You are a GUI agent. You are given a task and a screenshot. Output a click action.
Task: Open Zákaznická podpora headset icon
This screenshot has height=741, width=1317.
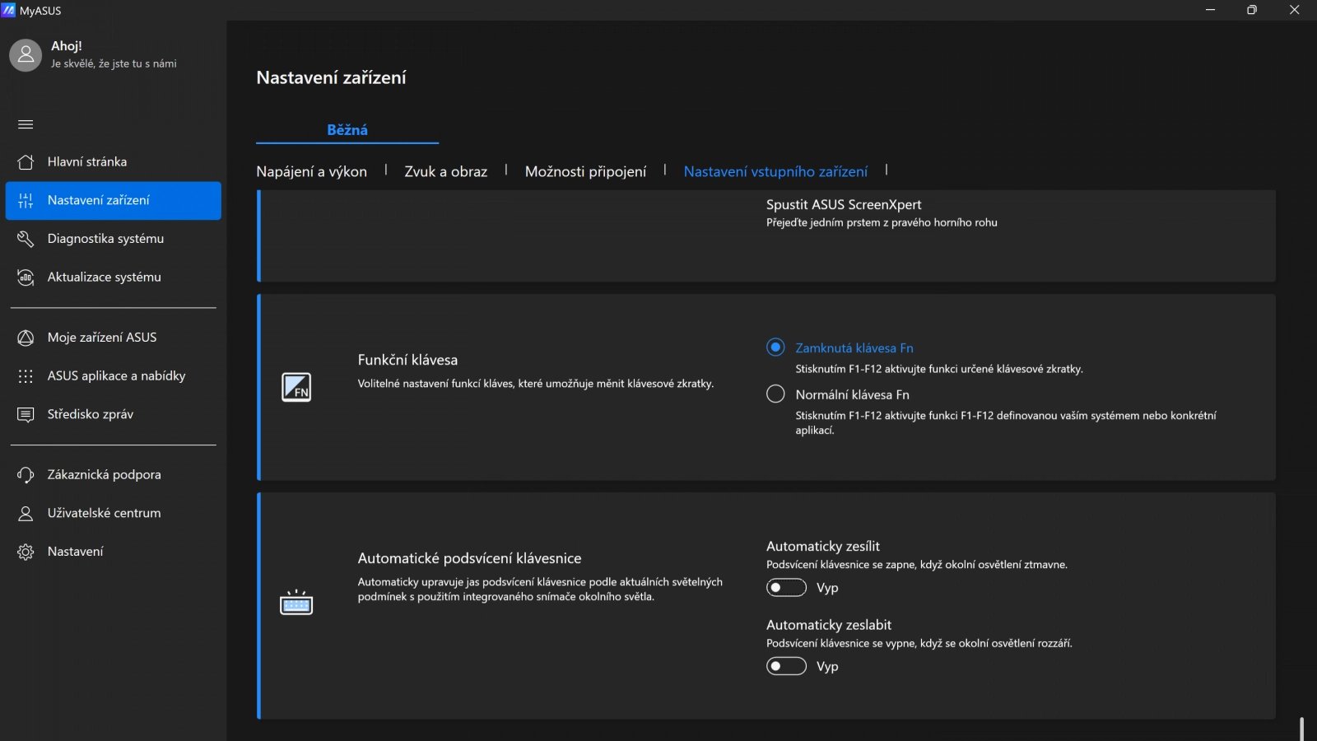(x=26, y=475)
